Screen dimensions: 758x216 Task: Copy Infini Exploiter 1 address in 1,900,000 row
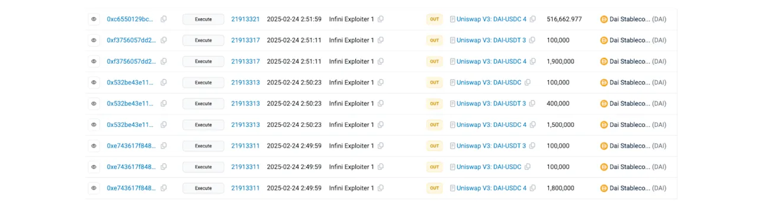tap(381, 61)
